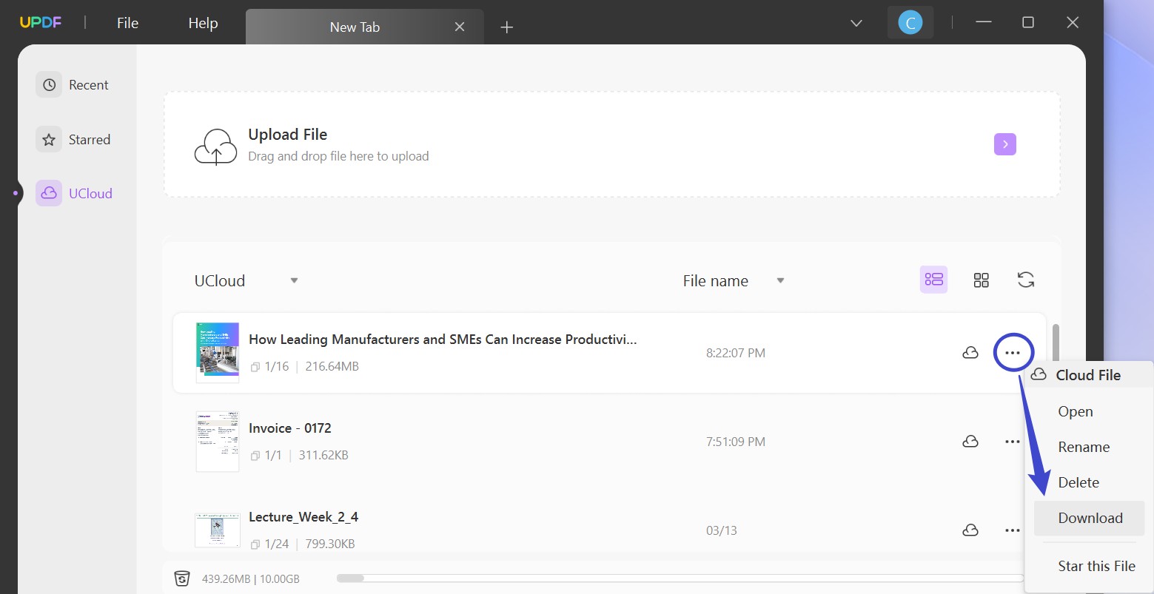1154x594 pixels.
Task: Open the more options menu for Lecture_Week_2_4
Action: pyautogui.click(x=1012, y=530)
